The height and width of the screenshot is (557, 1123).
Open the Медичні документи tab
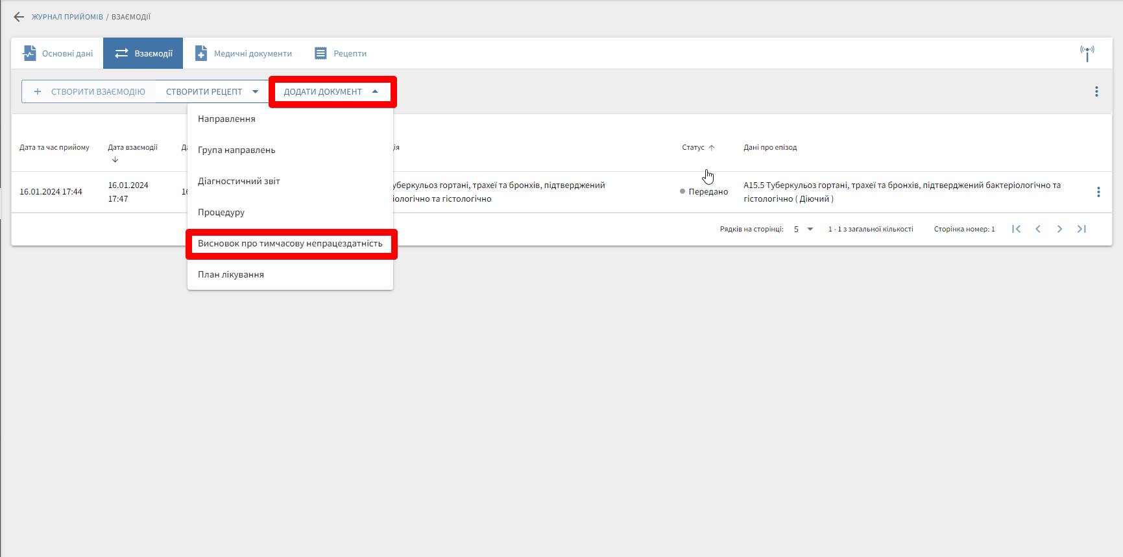(244, 53)
